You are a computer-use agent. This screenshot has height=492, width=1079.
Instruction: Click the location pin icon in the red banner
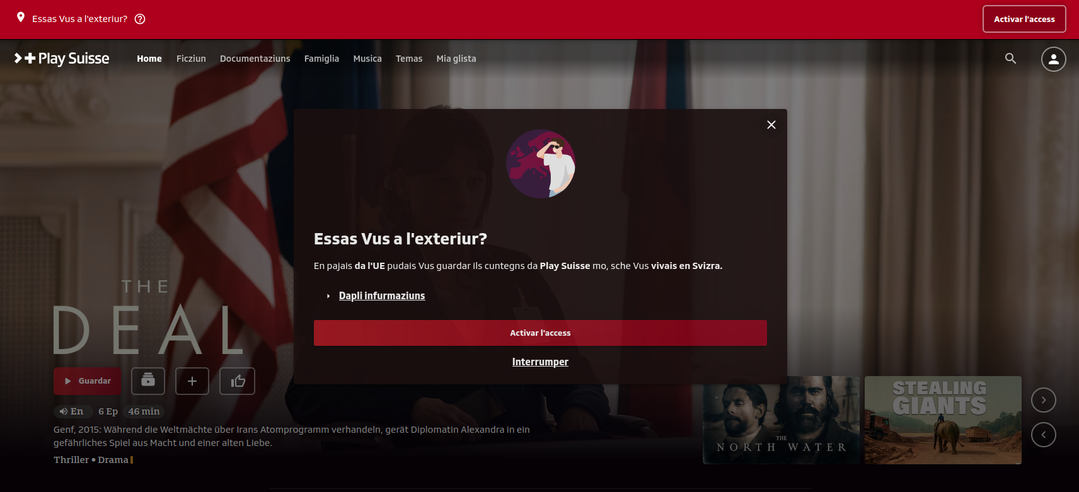(x=21, y=18)
